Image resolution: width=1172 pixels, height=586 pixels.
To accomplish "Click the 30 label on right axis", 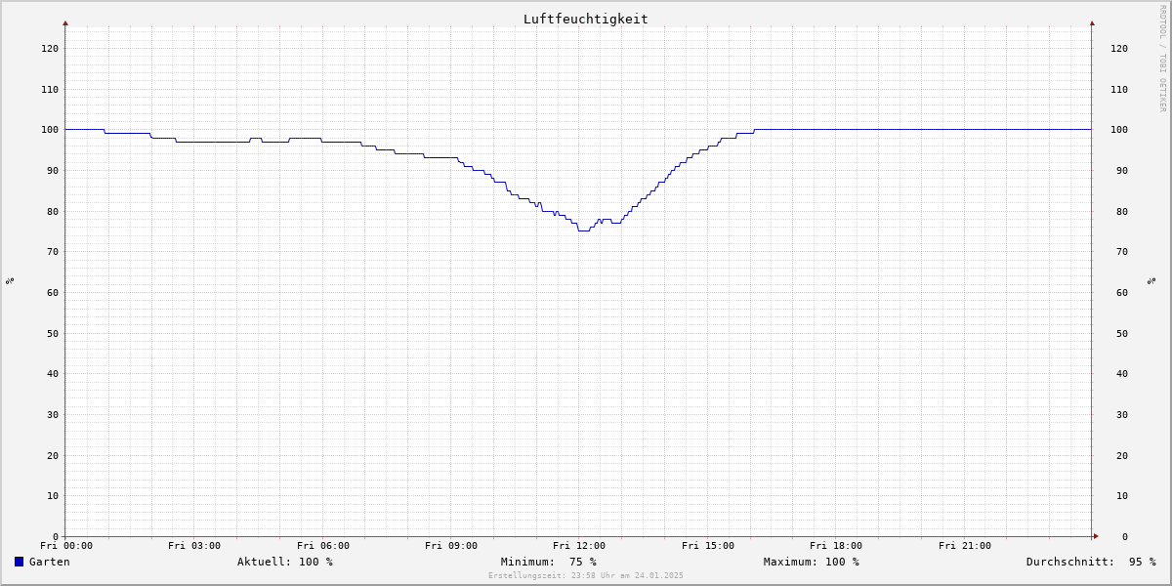I will click(1121, 414).
